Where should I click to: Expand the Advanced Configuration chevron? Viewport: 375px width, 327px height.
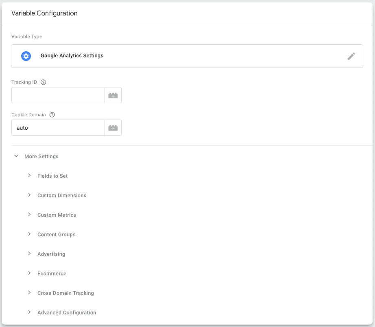point(29,312)
